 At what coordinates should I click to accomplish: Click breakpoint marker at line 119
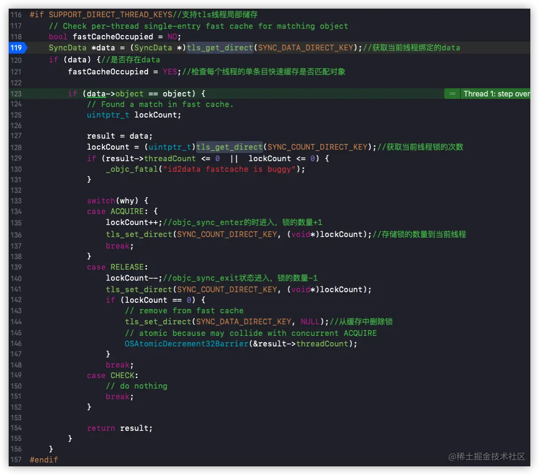17,47
